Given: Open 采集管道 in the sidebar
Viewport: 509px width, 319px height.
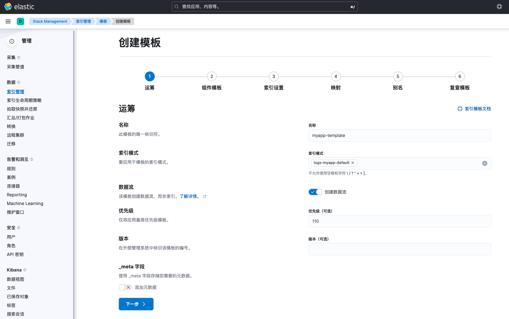Looking at the screenshot, I should [16, 67].
